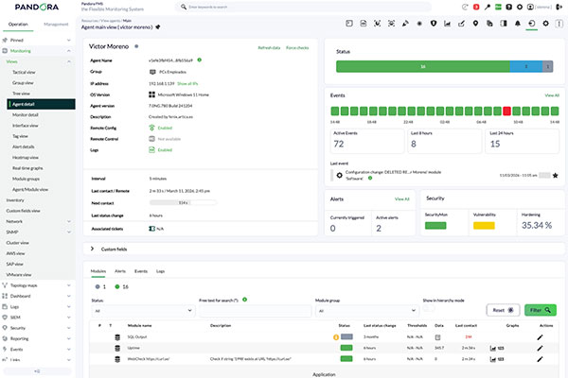Open the Status filter dropdown
Viewport: 568px width, 378px height.
(143, 310)
